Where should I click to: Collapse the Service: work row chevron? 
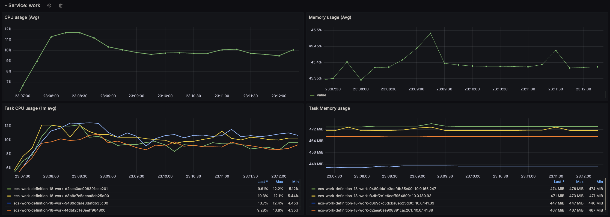click(6, 6)
